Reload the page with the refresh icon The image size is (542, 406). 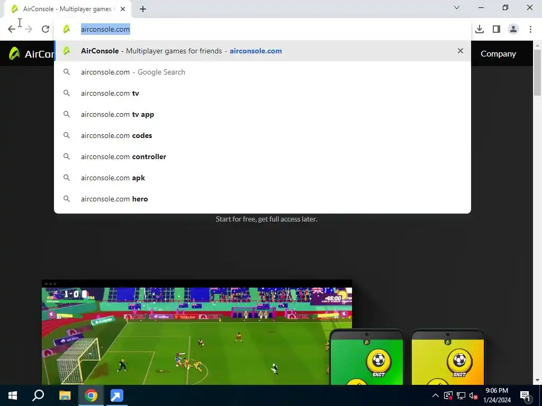[x=46, y=29]
